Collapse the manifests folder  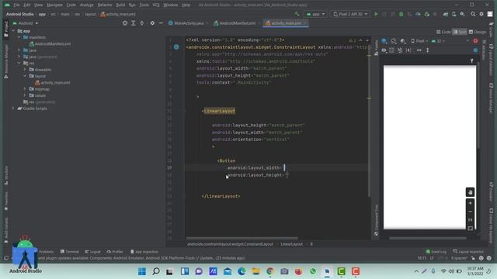pos(19,37)
